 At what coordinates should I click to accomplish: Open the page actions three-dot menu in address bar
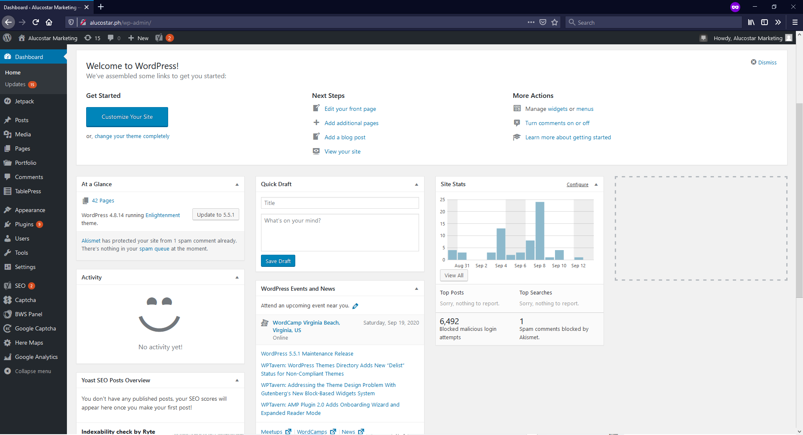tap(531, 22)
